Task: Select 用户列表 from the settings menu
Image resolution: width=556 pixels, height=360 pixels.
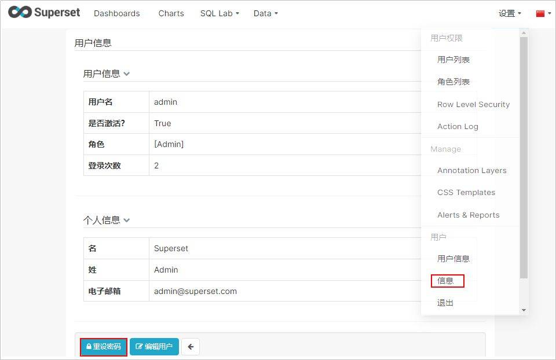Action: [x=453, y=60]
